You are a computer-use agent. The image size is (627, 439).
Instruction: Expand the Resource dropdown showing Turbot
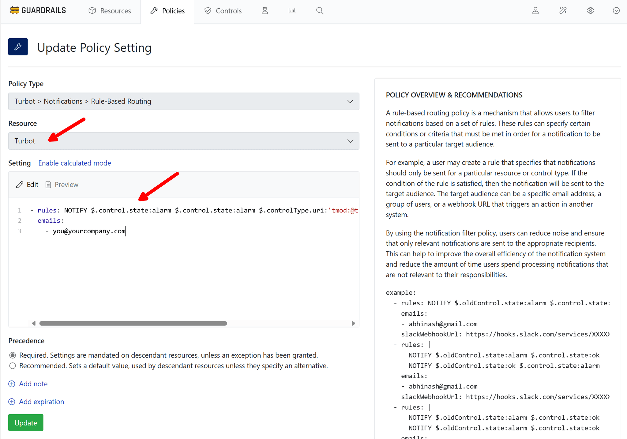point(184,141)
